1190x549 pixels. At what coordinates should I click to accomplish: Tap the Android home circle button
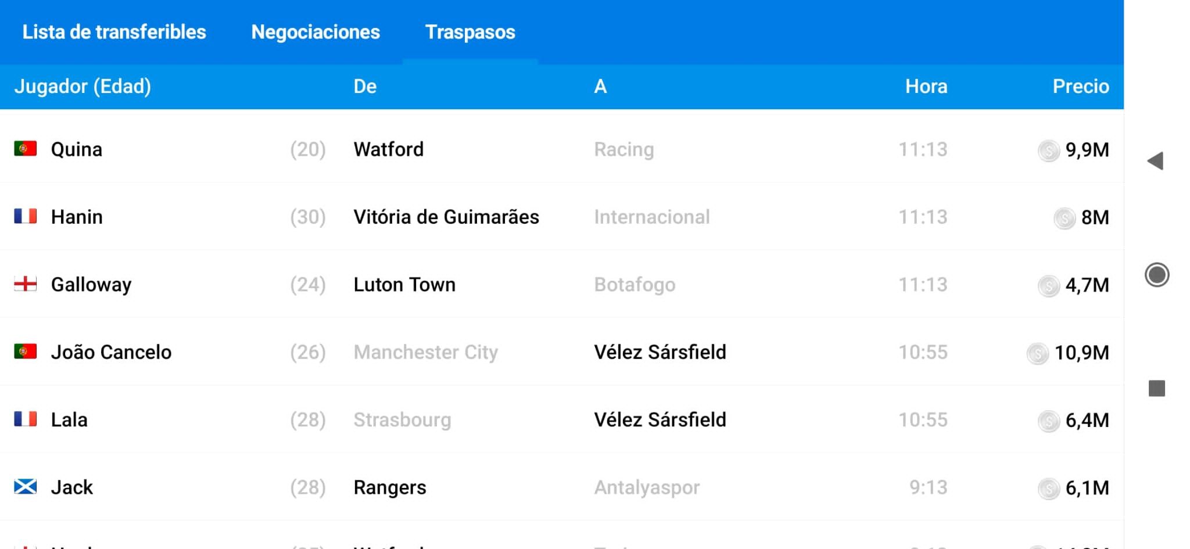[x=1156, y=275]
